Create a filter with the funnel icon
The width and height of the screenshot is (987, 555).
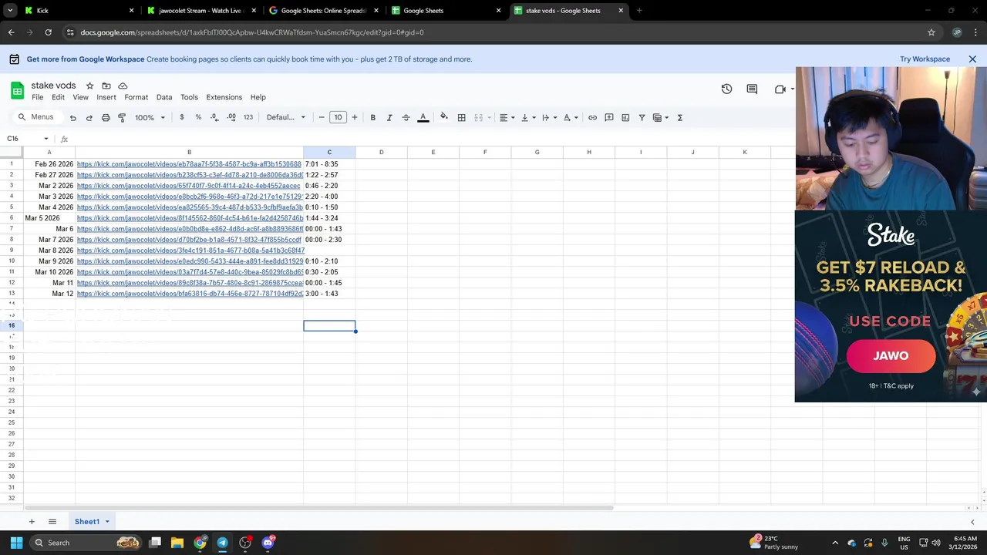[x=642, y=118]
